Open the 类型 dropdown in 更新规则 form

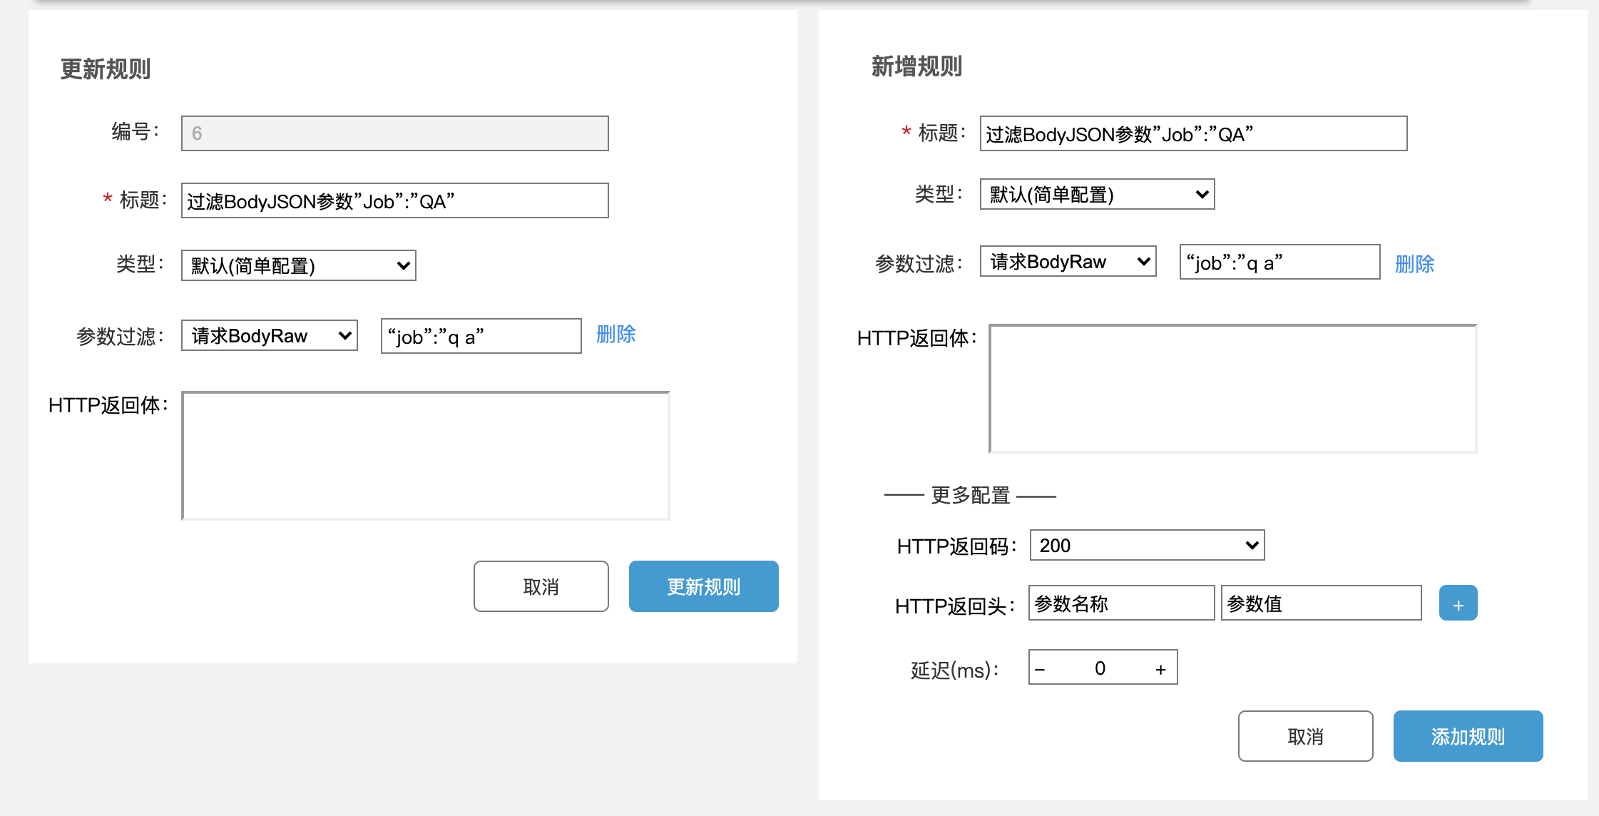[298, 265]
